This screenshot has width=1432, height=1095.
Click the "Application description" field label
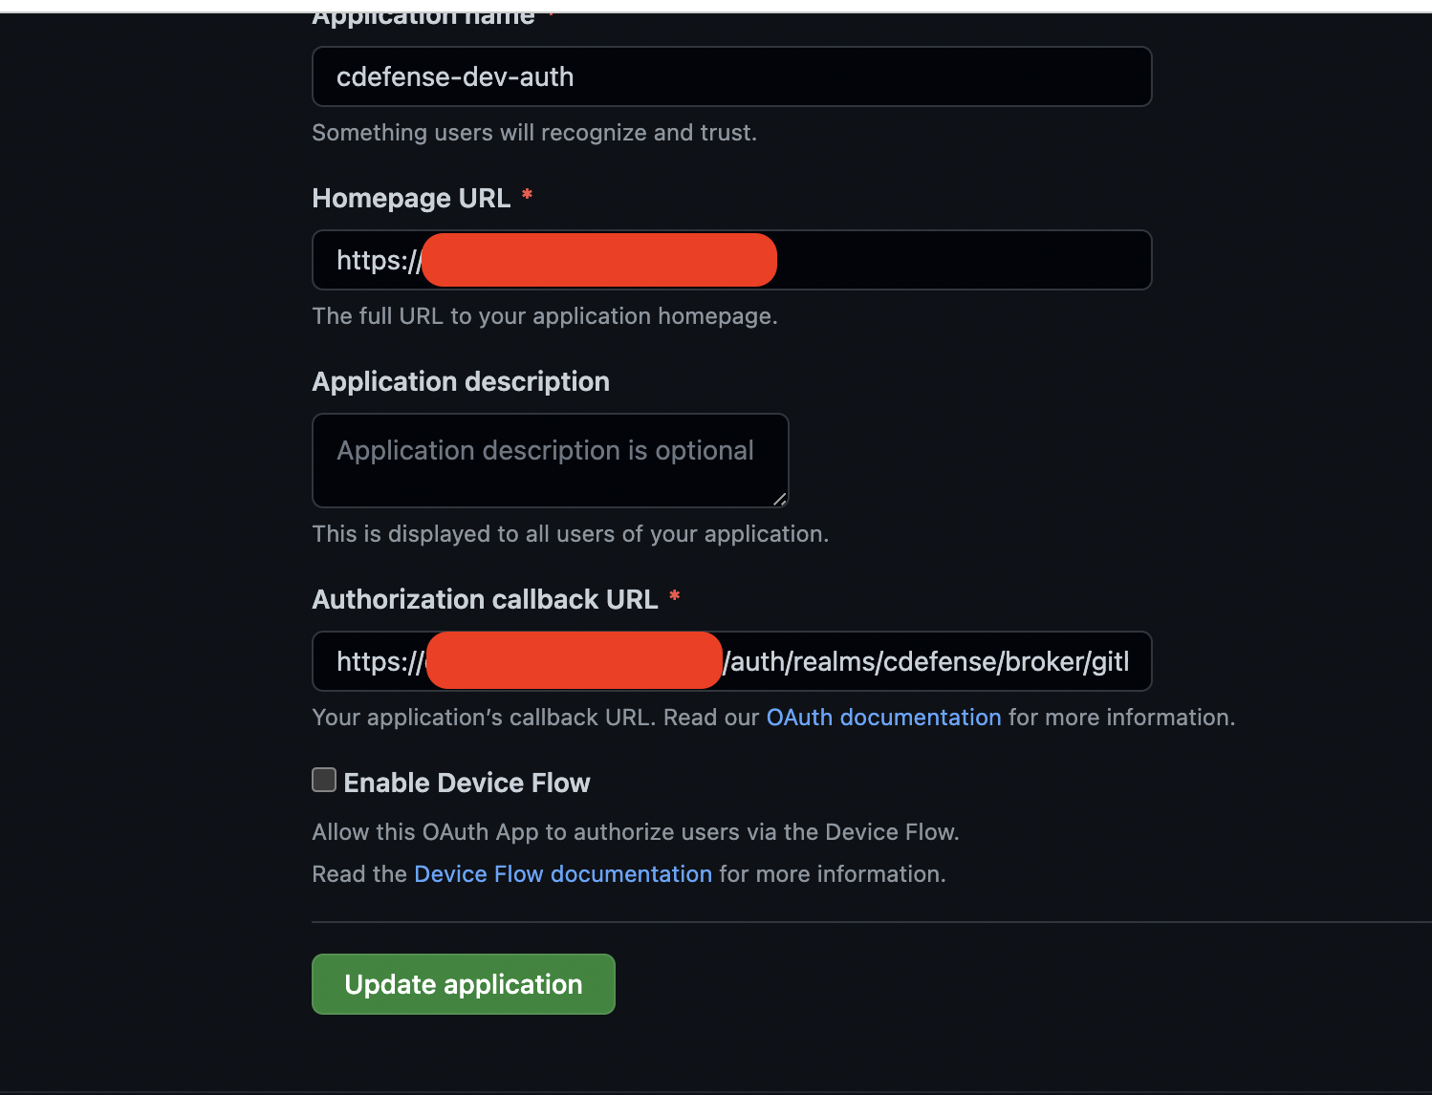[461, 382]
